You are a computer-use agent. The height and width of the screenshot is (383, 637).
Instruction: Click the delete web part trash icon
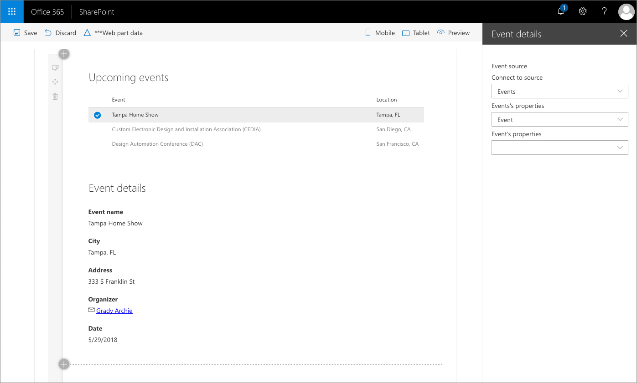tap(55, 97)
